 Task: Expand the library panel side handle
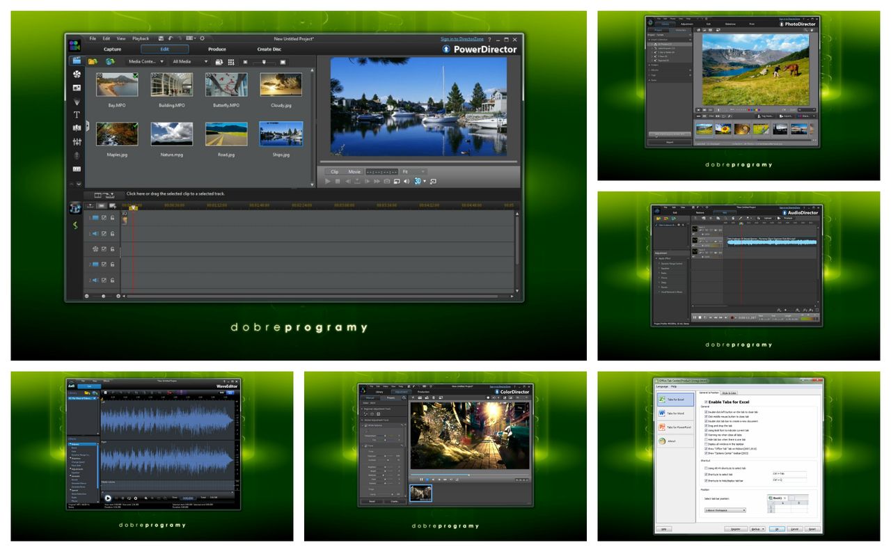pos(87,126)
